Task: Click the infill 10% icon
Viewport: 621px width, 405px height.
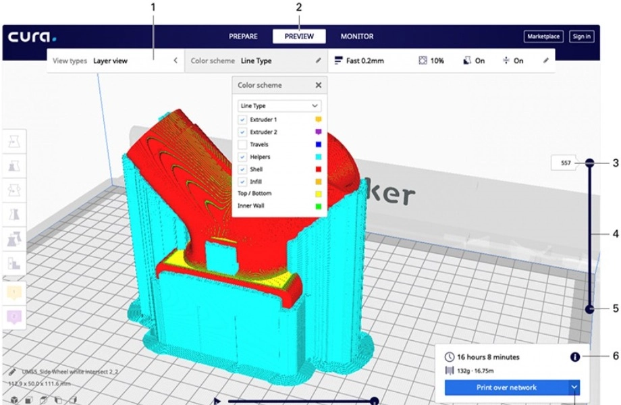Action: [423, 61]
